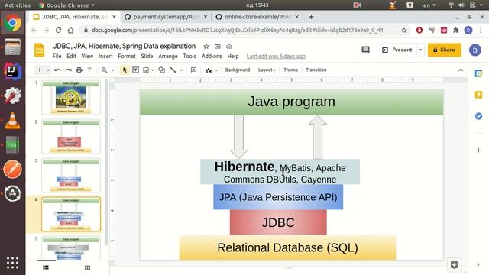This screenshot has height=275, width=489.
Task: Open the Layout dropdown
Action: 267,70
